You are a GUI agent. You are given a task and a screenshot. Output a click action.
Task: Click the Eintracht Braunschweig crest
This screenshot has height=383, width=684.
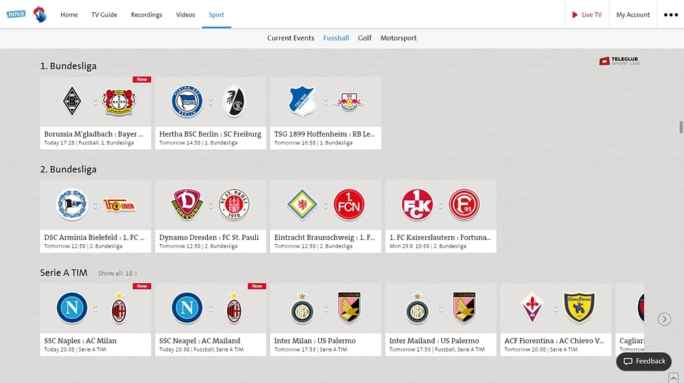[302, 204]
